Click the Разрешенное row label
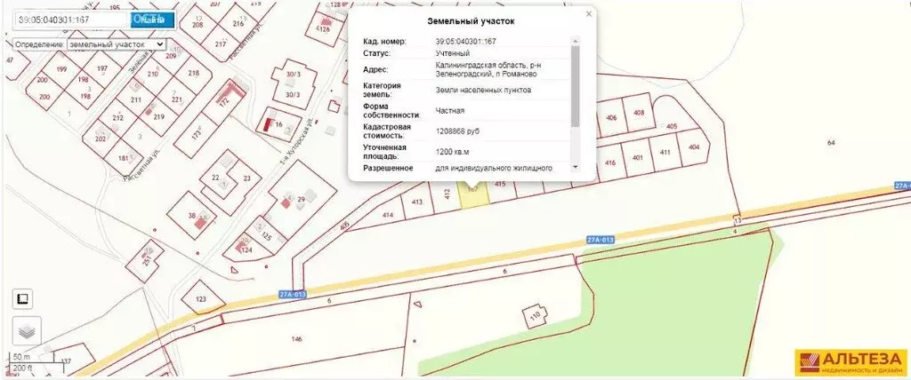This screenshot has height=380, width=911. tap(388, 168)
